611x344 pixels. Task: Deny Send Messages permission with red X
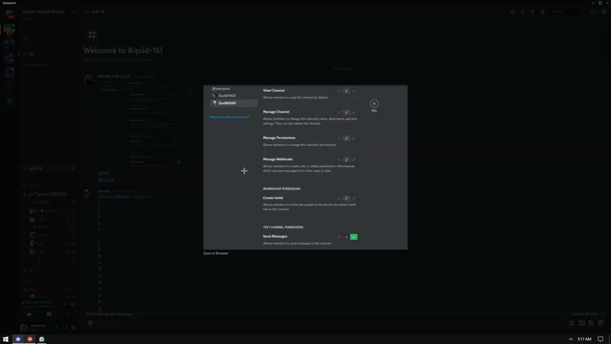[x=339, y=237]
